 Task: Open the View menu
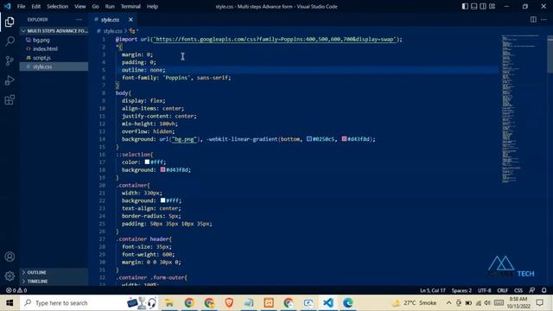(x=80, y=6)
